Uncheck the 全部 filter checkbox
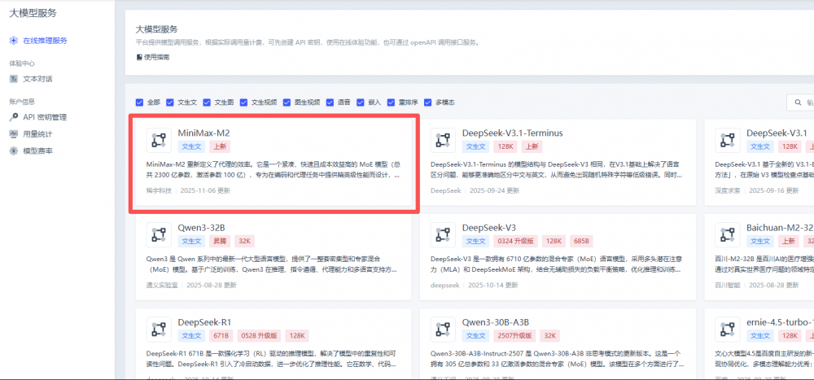 140,103
